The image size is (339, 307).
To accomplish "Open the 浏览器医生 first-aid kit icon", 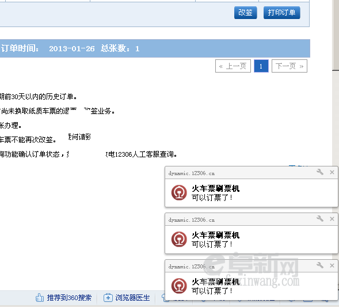I will pos(108,298).
